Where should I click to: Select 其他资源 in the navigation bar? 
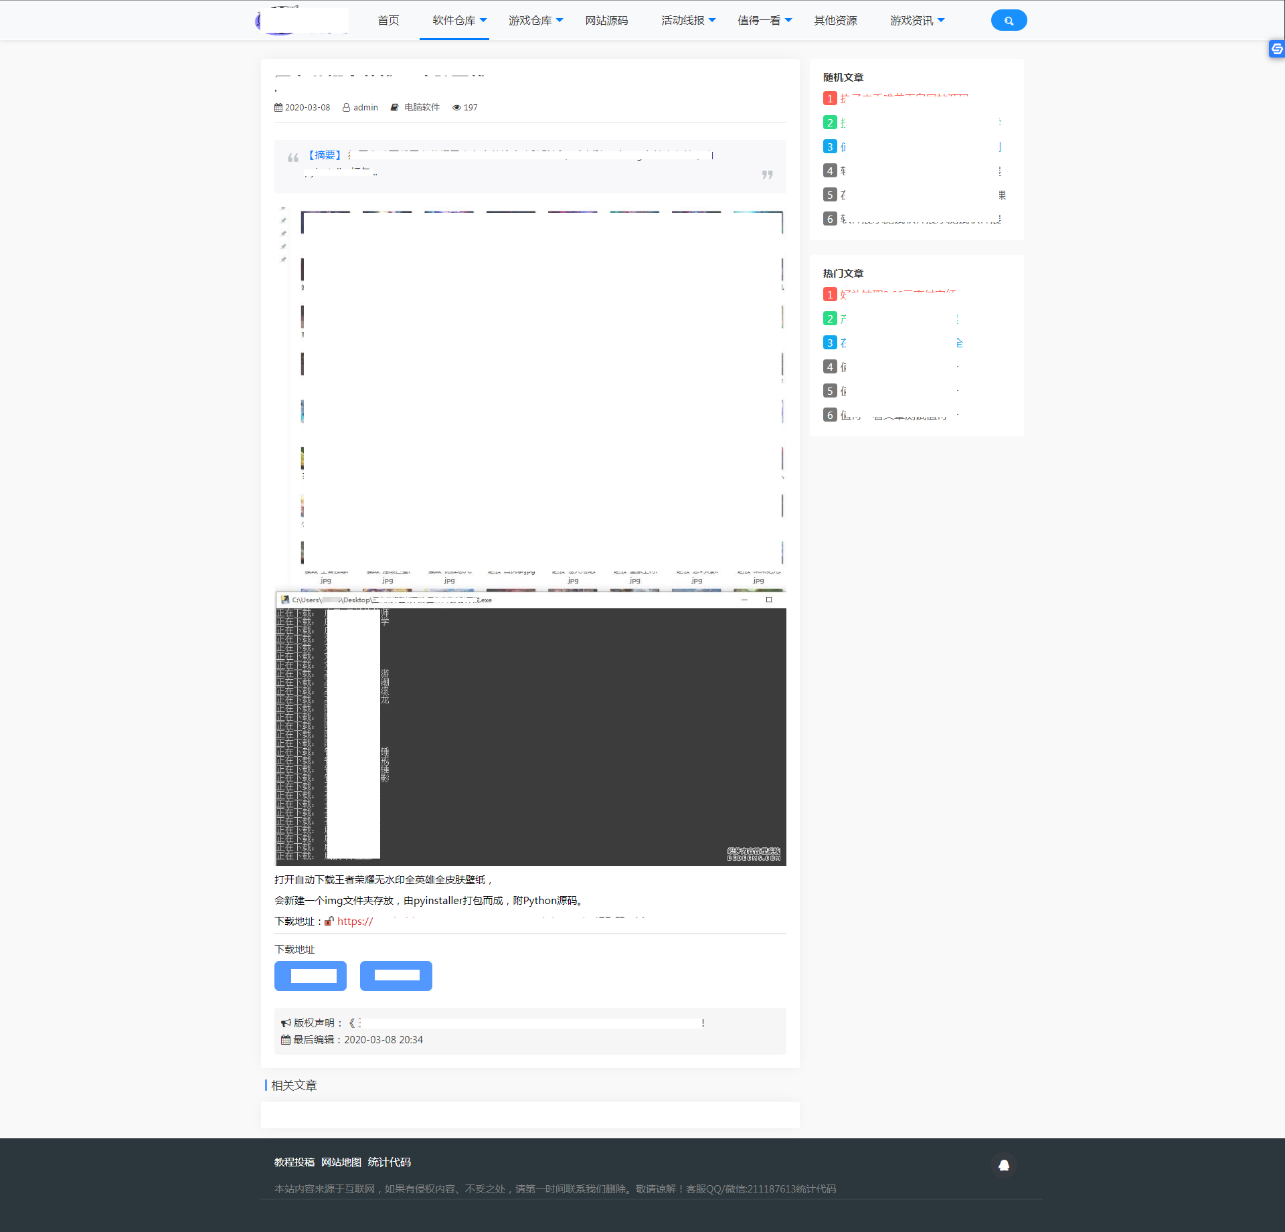pyautogui.click(x=835, y=21)
